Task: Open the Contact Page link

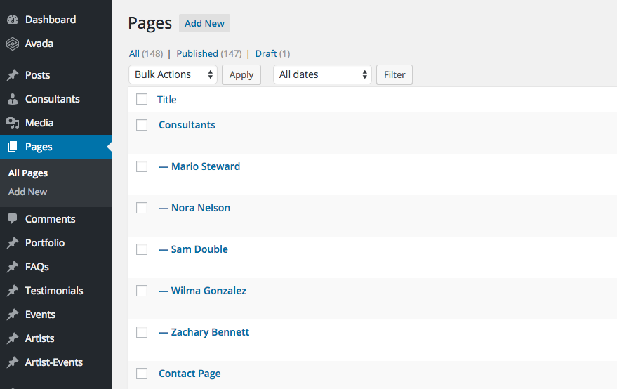Action: click(x=190, y=374)
